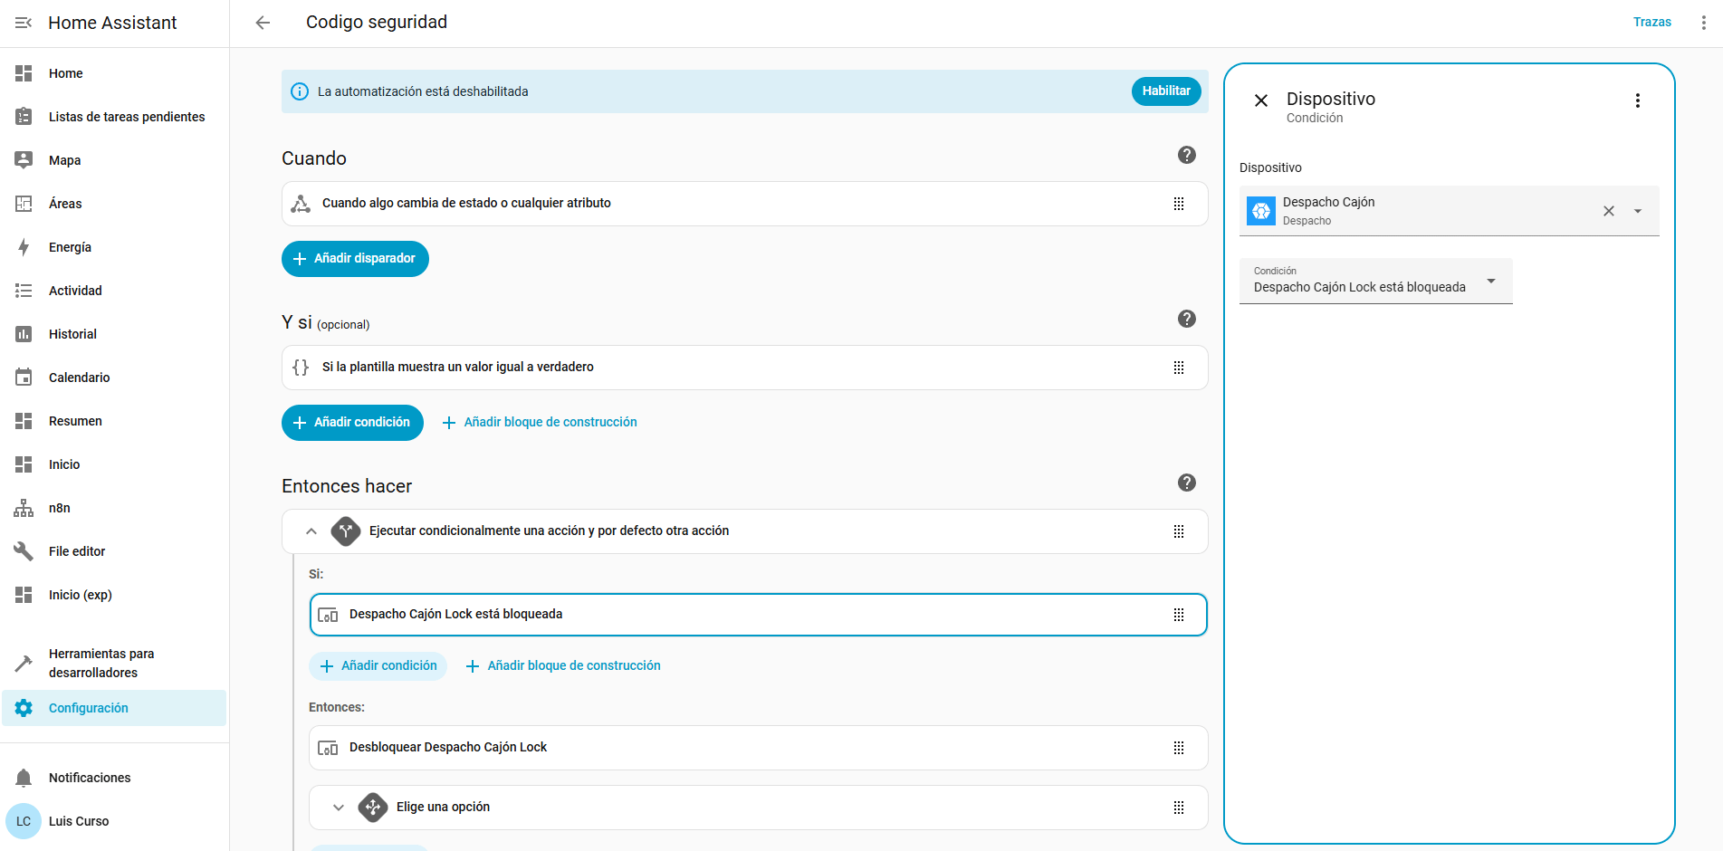Click the info icon in disabled banner

pos(299,91)
